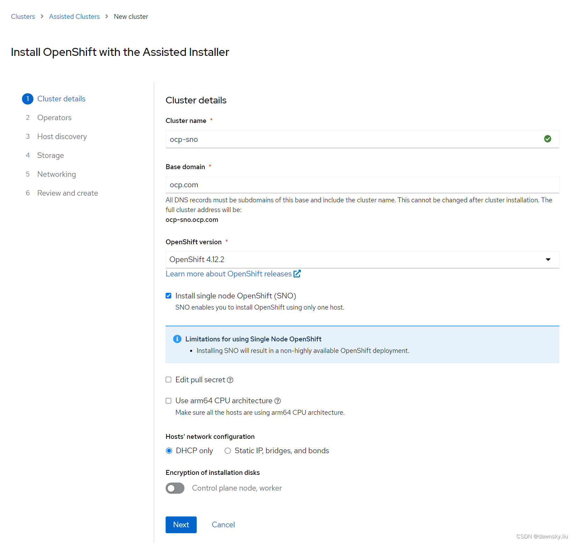This screenshot has width=573, height=543.
Task: Click the Hosts' network configuration label
Action: (x=210, y=436)
